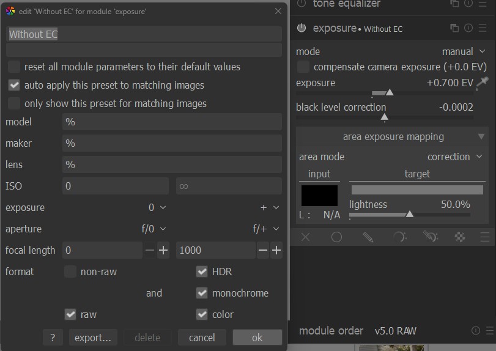Click the ok button
The image size is (496, 351).
pyautogui.click(x=257, y=338)
